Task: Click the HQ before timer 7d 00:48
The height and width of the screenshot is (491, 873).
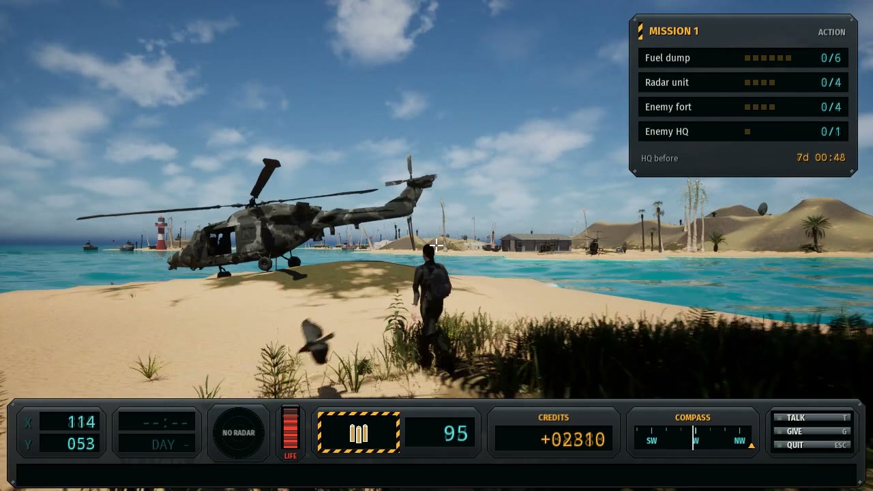Action: [x=820, y=158]
